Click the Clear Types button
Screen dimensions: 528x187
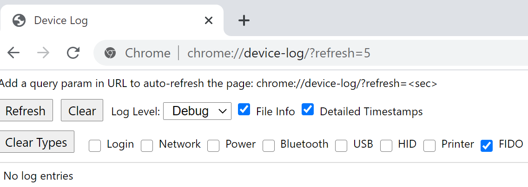coord(36,142)
